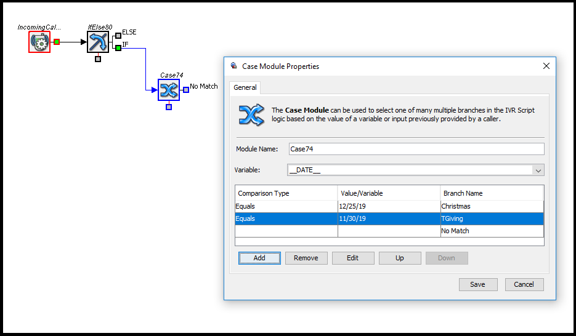The height and width of the screenshot is (336, 576).
Task: Select the No Match branch row
Action: coord(389,231)
